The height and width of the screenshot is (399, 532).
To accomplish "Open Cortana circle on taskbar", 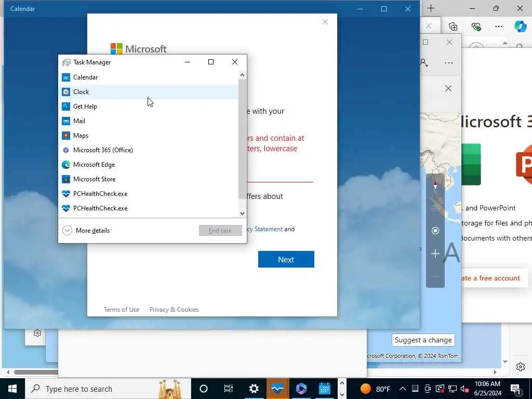I will click(x=204, y=389).
